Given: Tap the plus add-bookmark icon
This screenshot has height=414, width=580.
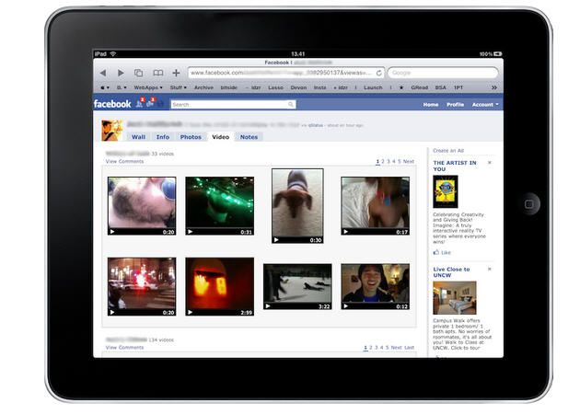Looking at the screenshot, I should [176, 73].
